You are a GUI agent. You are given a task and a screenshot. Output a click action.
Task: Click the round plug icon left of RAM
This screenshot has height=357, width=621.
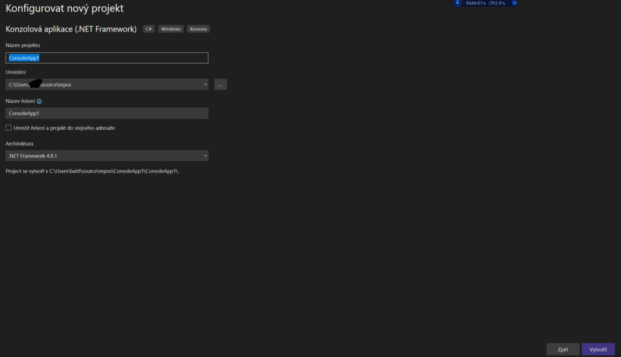click(457, 3)
